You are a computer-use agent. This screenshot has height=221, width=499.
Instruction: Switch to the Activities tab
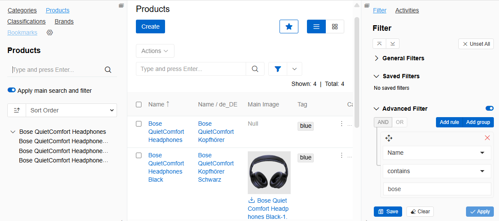(407, 10)
